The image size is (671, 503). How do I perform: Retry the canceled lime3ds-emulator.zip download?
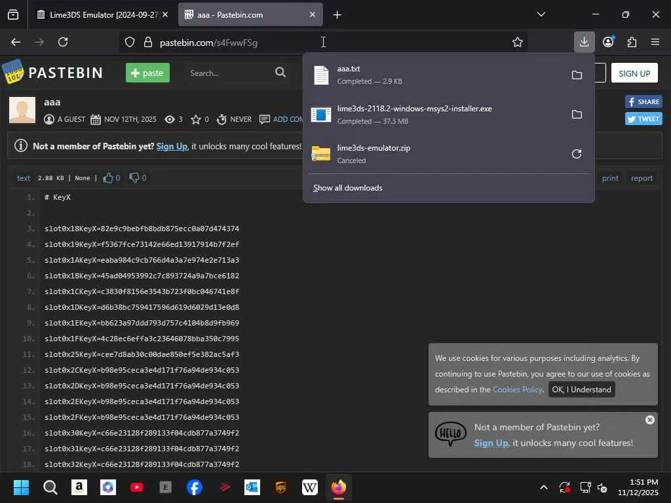pyautogui.click(x=577, y=154)
